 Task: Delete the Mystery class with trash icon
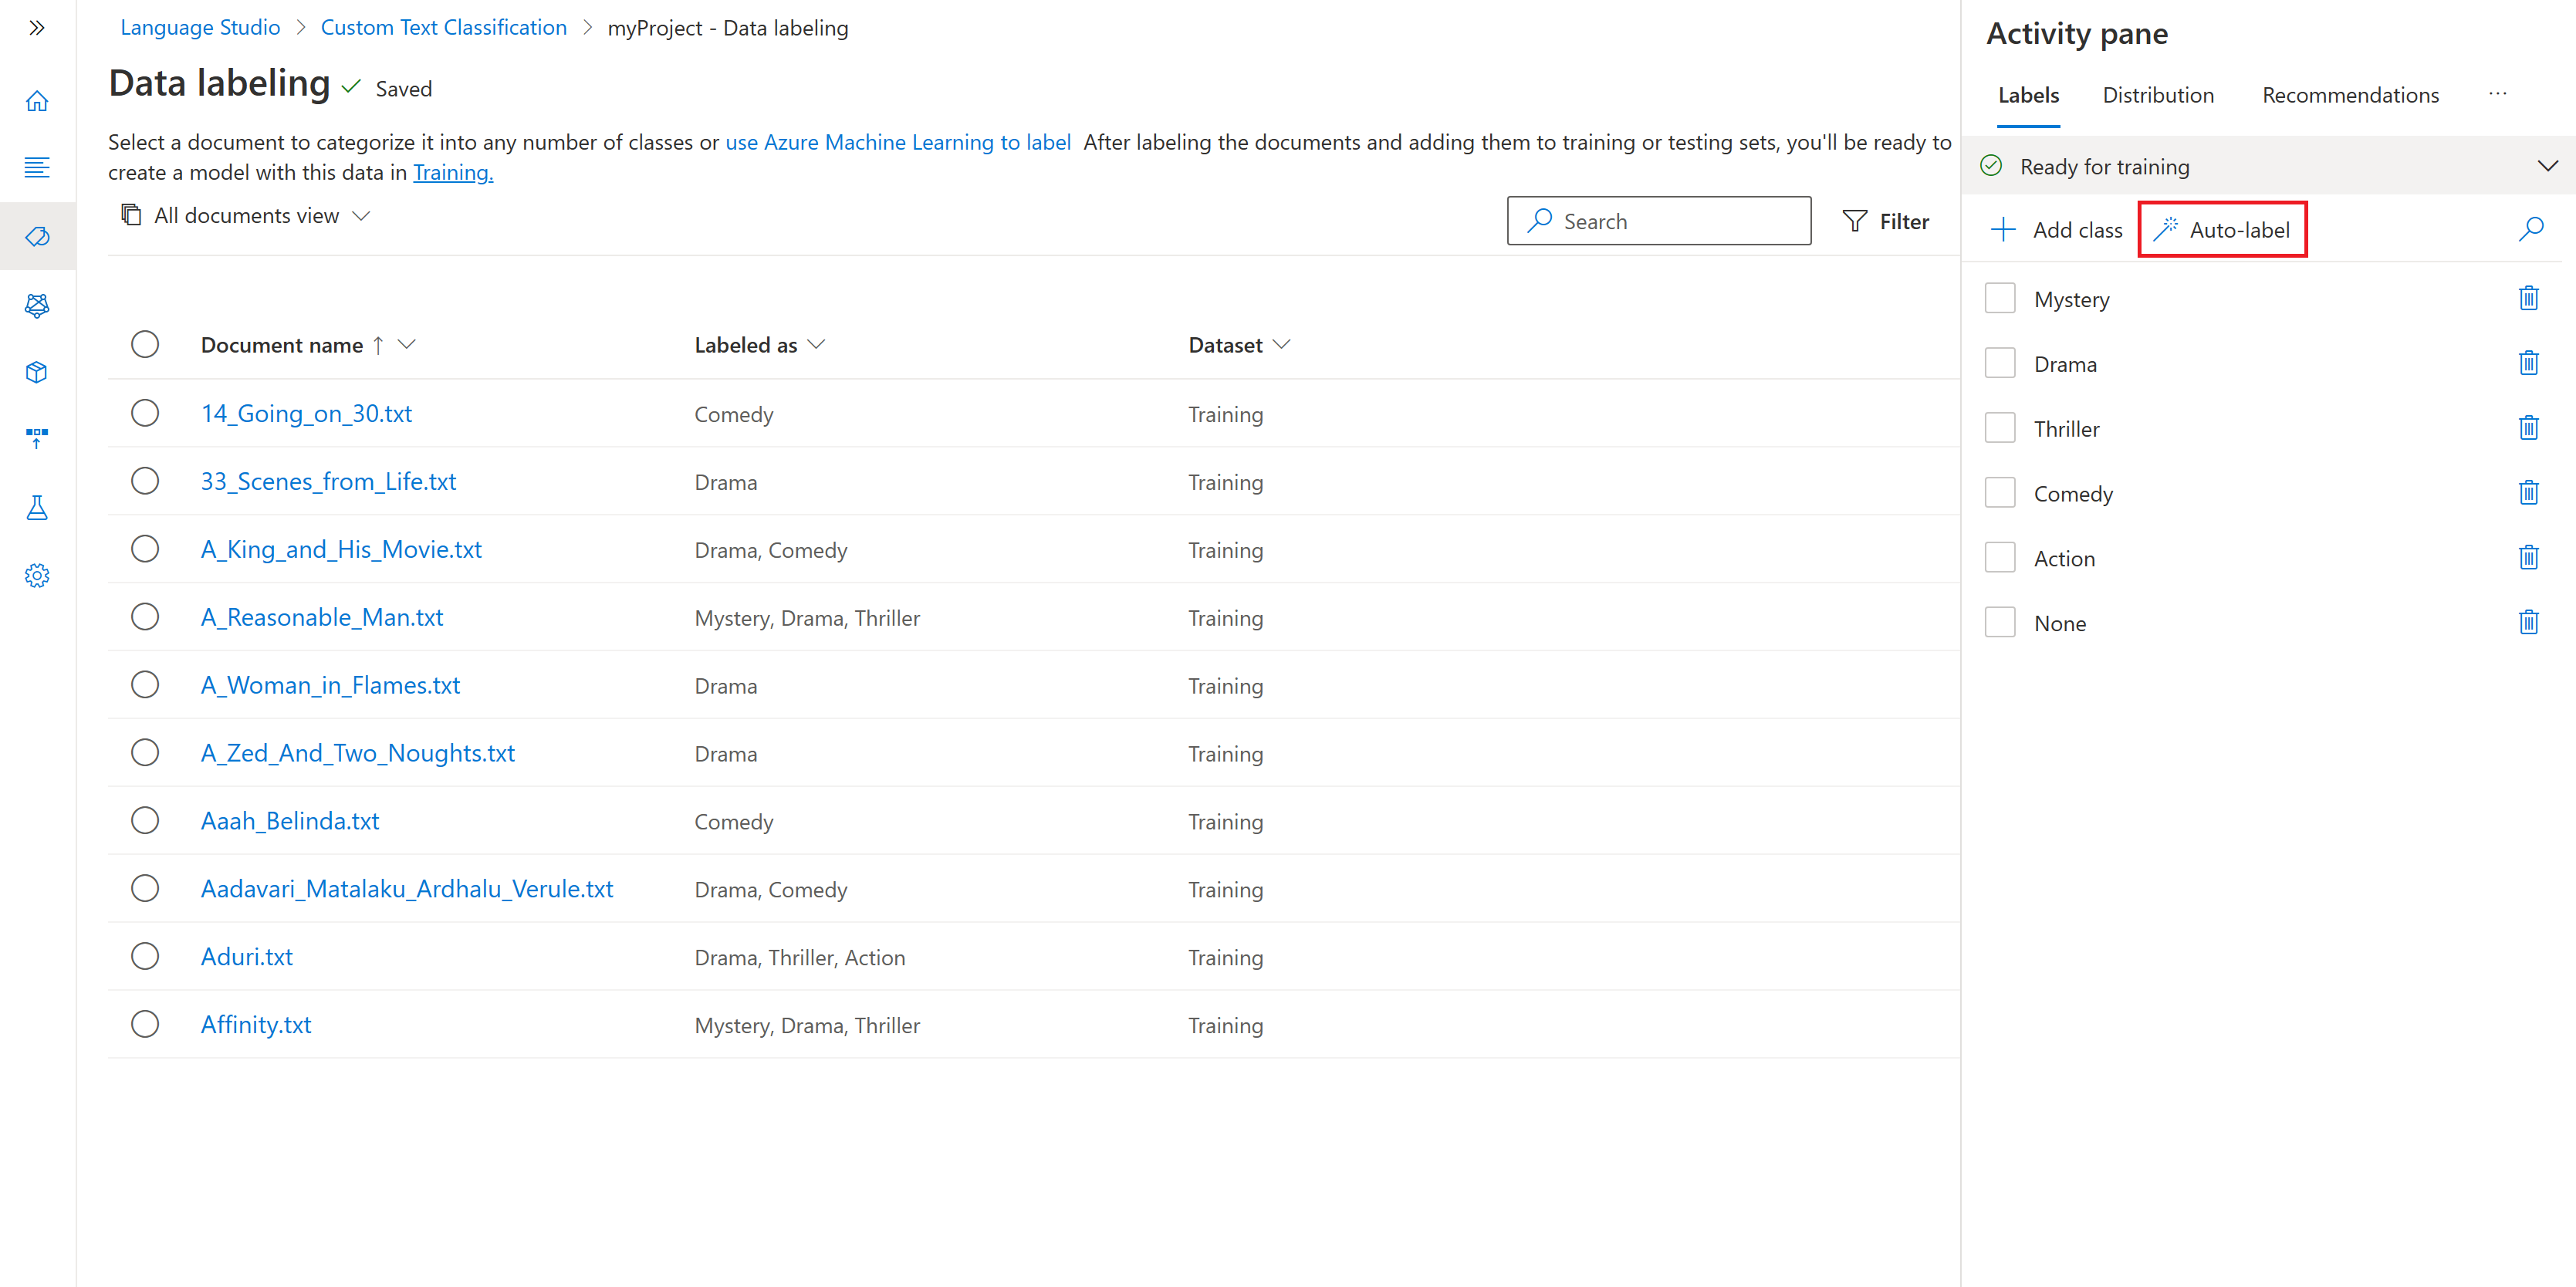point(2528,298)
